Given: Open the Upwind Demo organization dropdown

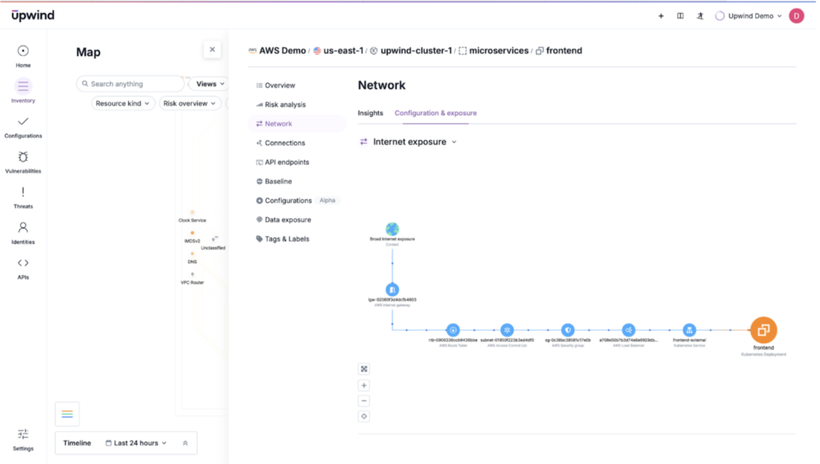Looking at the screenshot, I should [x=749, y=16].
